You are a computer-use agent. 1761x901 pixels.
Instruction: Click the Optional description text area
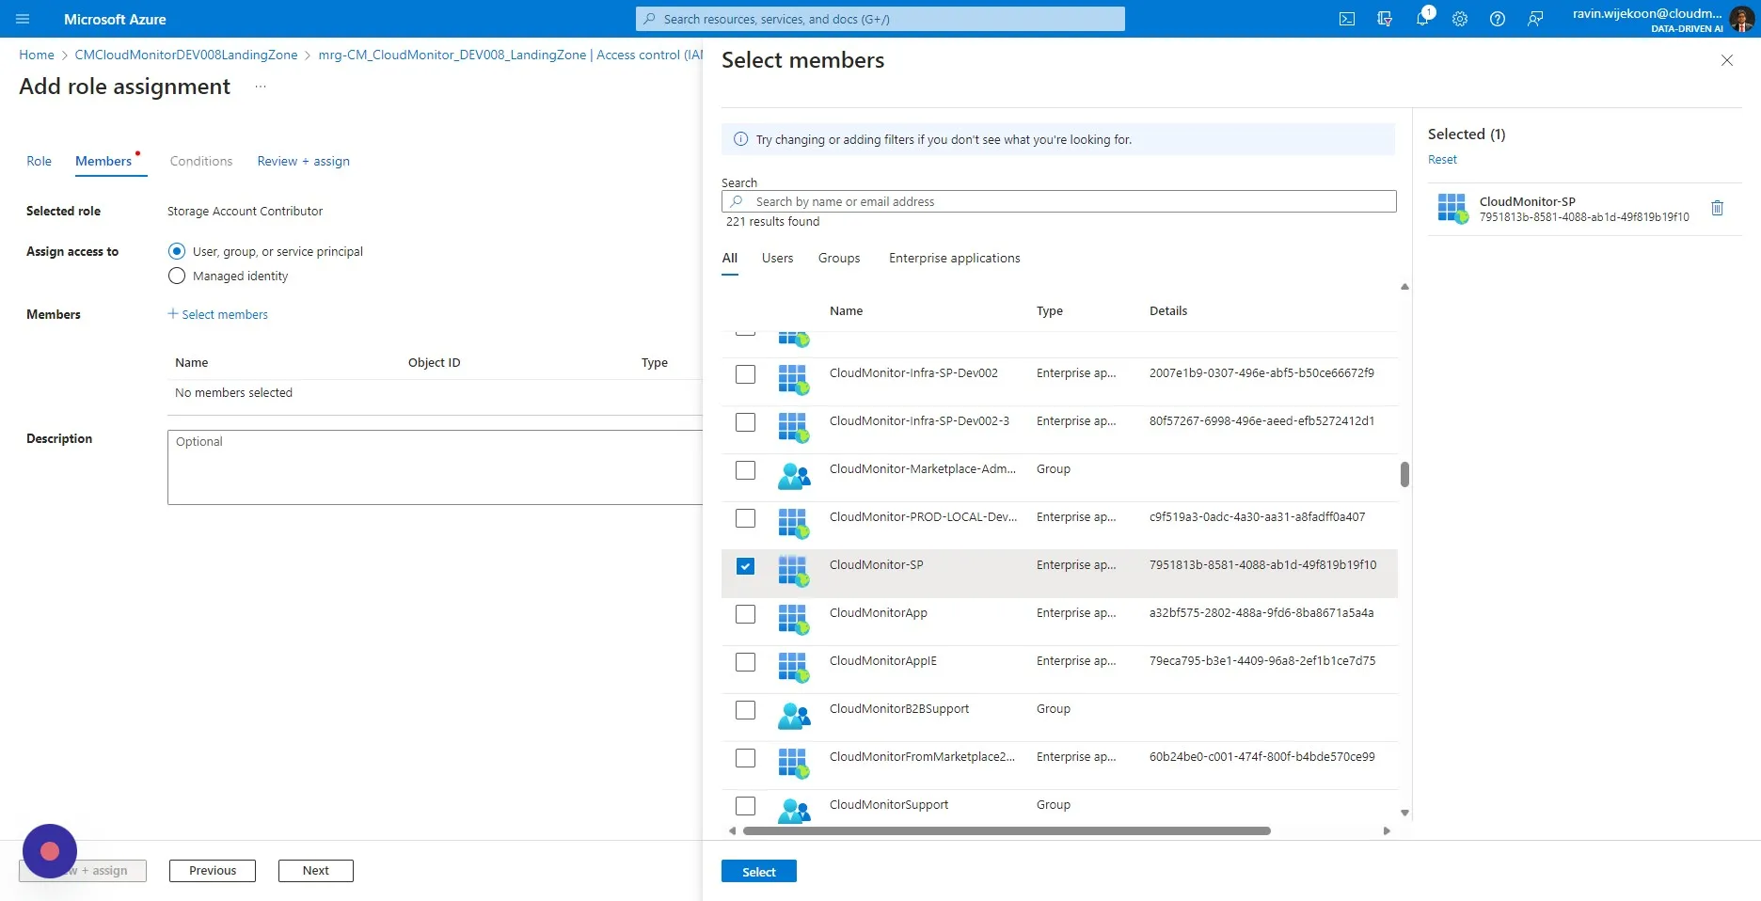(435, 467)
